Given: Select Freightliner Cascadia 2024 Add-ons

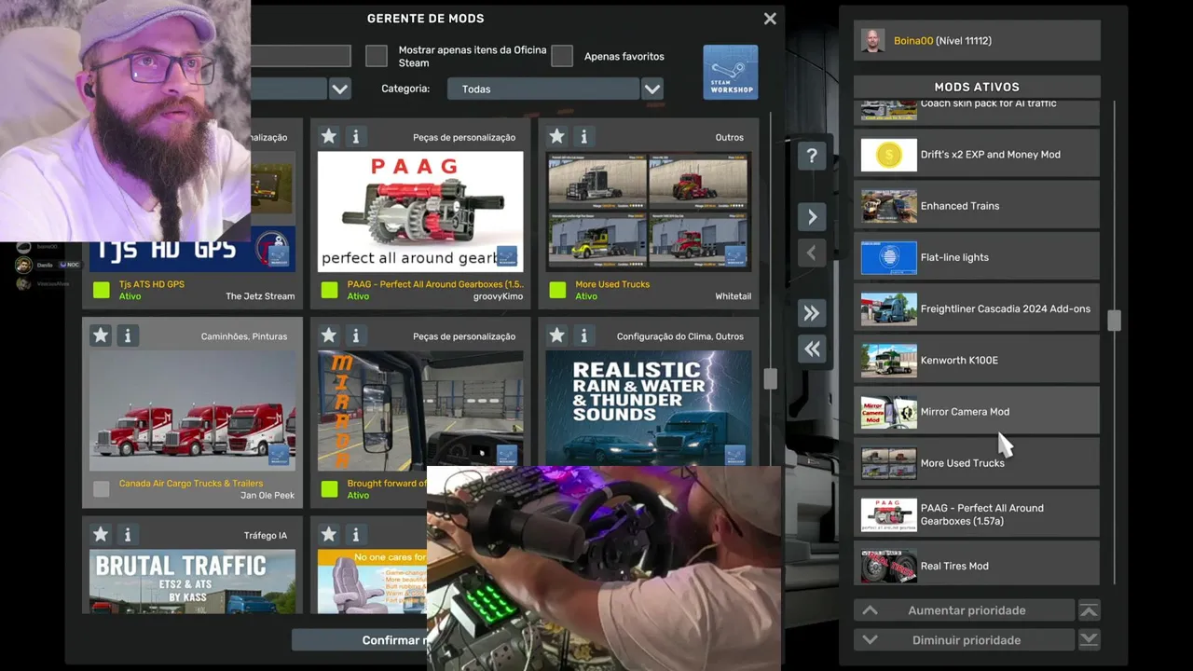Looking at the screenshot, I should click(977, 308).
